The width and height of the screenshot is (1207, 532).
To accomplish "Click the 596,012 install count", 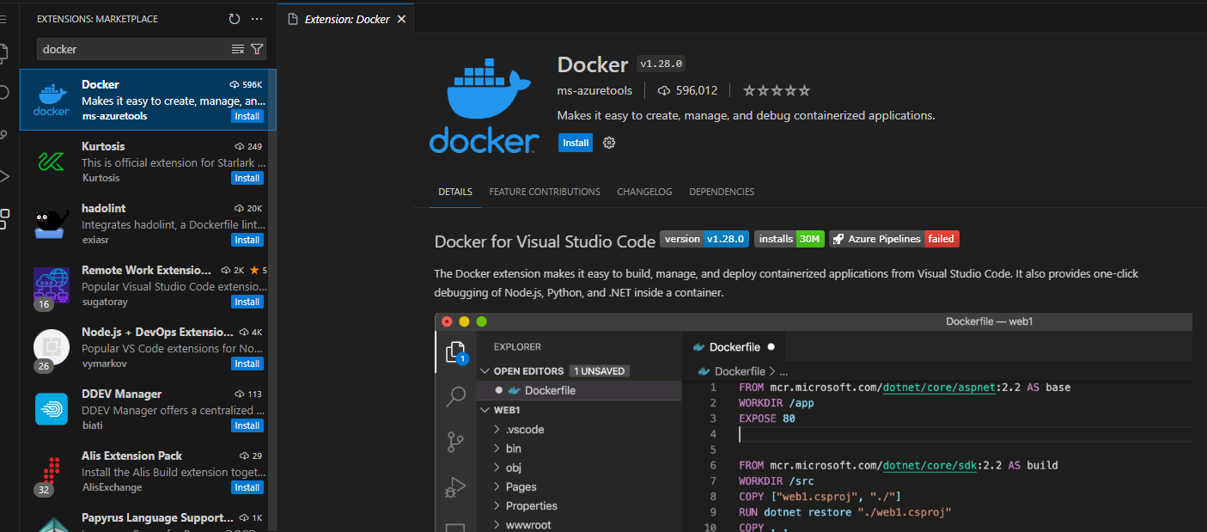I will click(687, 90).
